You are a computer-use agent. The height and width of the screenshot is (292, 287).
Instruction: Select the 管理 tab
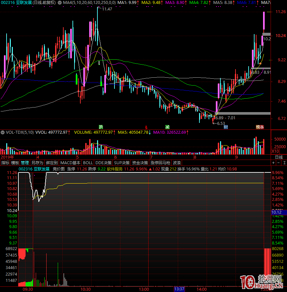point(25,163)
